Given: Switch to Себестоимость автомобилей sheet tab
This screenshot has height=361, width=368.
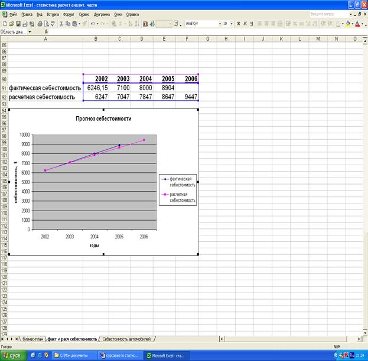Looking at the screenshot, I should [126, 340].
